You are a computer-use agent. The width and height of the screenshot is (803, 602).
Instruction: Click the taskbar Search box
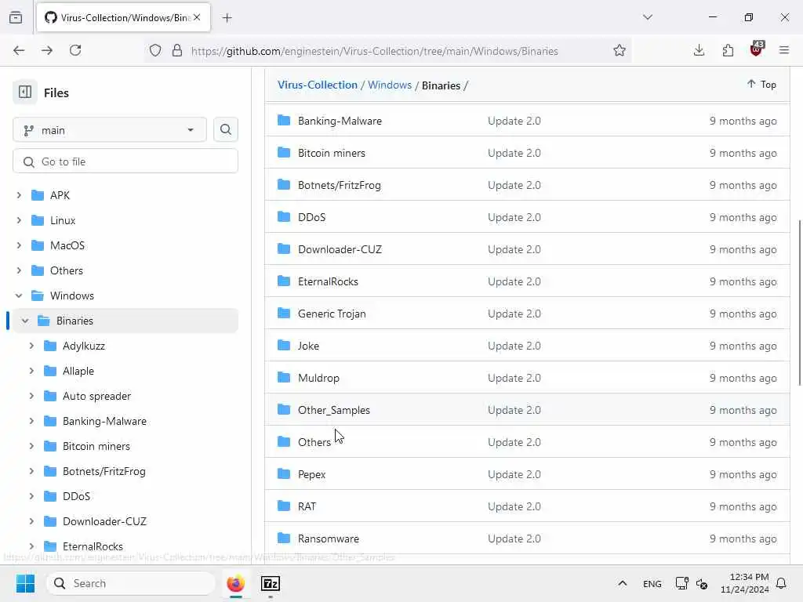tap(131, 583)
